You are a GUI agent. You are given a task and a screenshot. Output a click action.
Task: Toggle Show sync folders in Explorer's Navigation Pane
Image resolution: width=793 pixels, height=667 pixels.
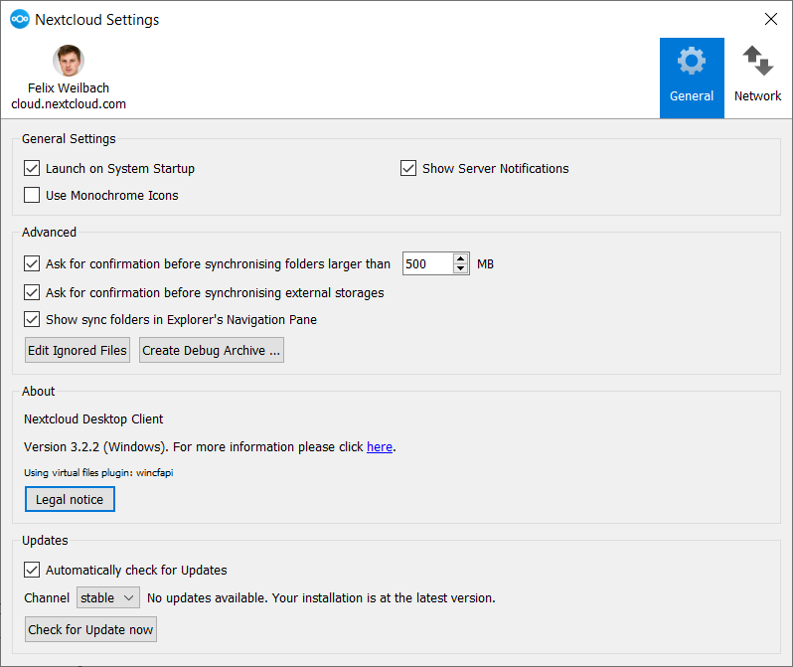[32, 320]
